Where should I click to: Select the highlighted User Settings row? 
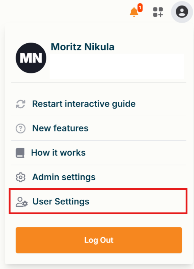coord(98,201)
